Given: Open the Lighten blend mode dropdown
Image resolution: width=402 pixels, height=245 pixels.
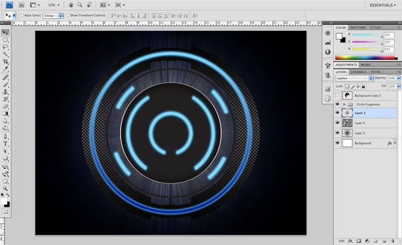Looking at the screenshot, I should [354, 78].
